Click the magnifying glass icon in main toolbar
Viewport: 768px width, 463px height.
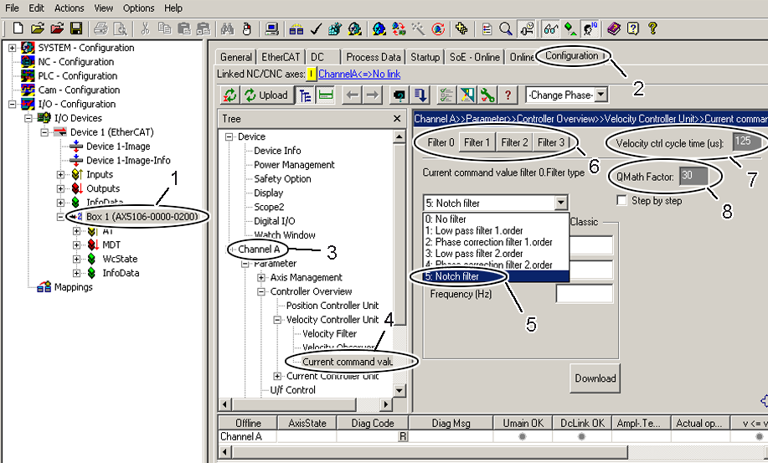click(x=506, y=28)
